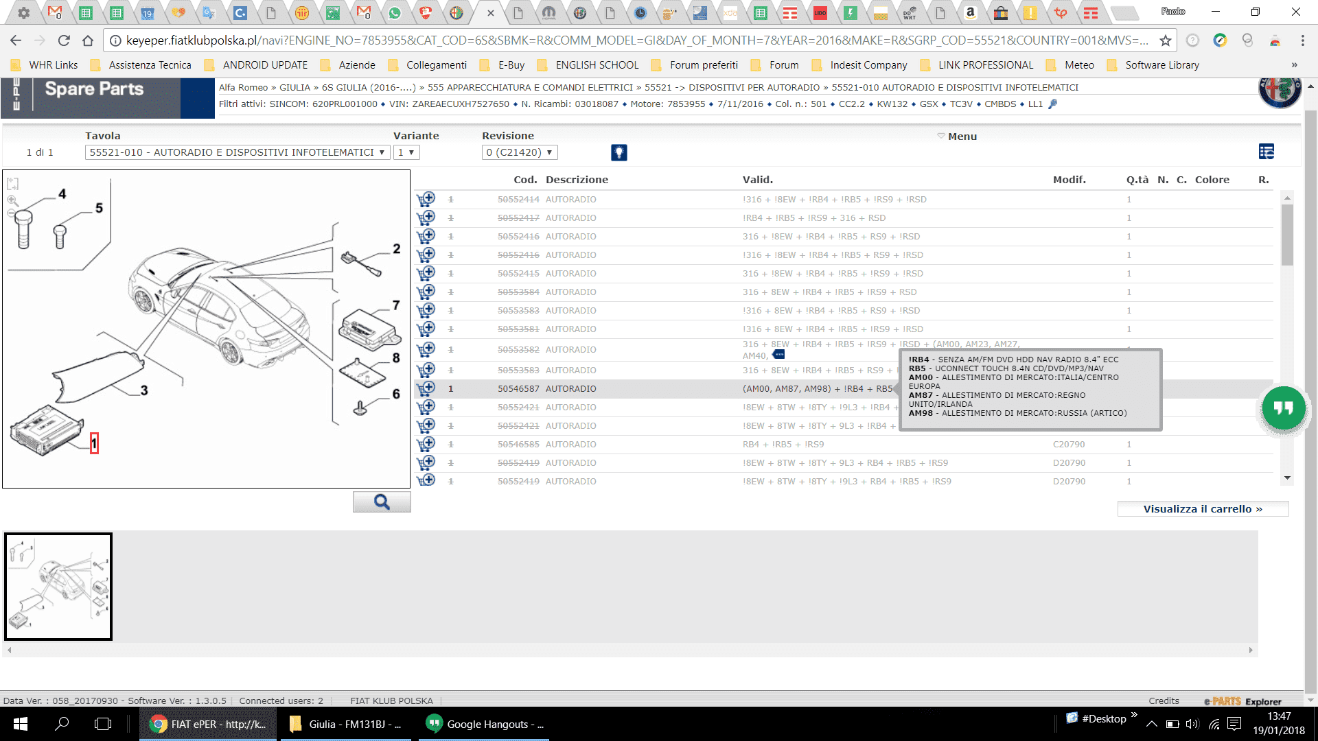1318x741 pixels.
Task: Add part 50553581 AUTORADIO to cart
Action: [x=426, y=329]
